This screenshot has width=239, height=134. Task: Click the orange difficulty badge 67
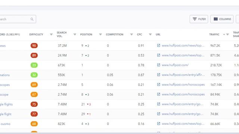tap(34, 95)
